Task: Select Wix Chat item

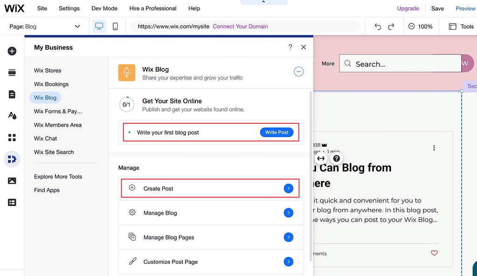Action: (45, 138)
